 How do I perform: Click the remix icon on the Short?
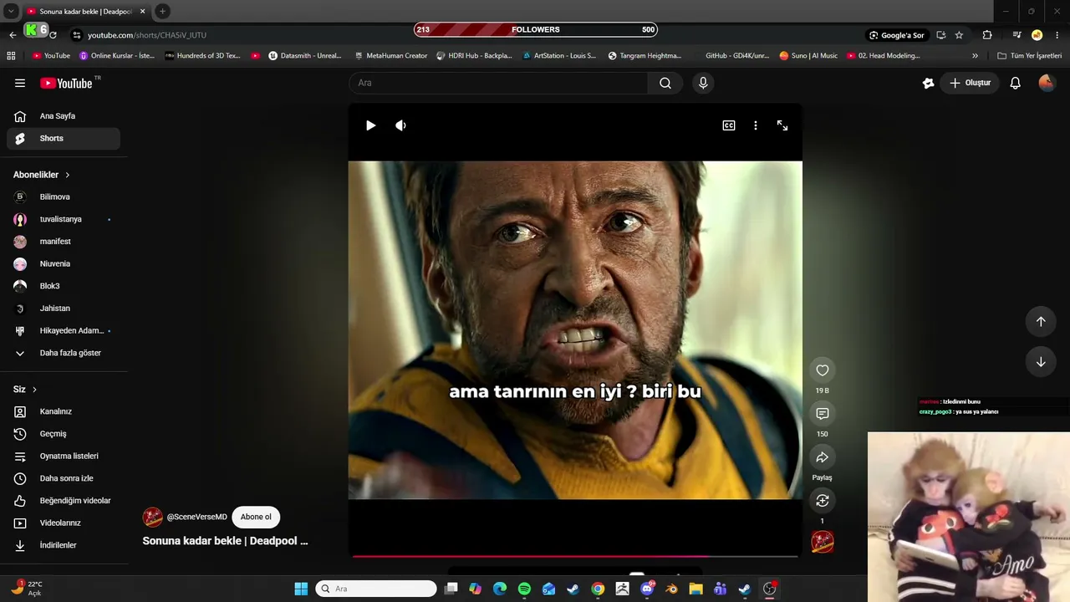click(823, 501)
